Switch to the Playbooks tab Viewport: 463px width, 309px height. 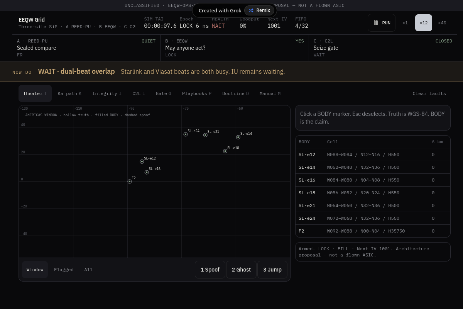[197, 93]
